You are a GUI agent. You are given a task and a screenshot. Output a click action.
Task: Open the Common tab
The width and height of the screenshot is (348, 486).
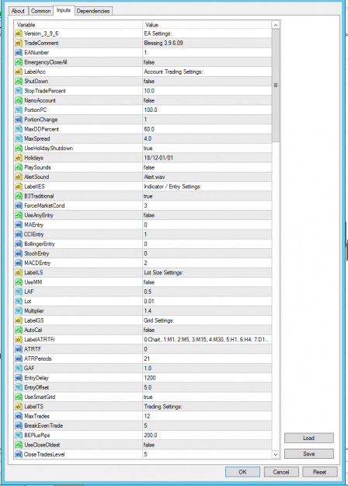click(40, 11)
